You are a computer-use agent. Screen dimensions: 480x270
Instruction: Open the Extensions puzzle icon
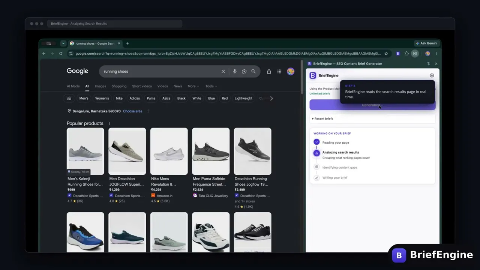pyautogui.click(x=406, y=54)
